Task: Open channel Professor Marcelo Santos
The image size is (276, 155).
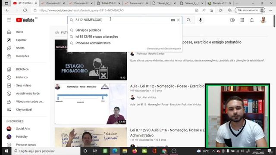Action: click(151, 53)
